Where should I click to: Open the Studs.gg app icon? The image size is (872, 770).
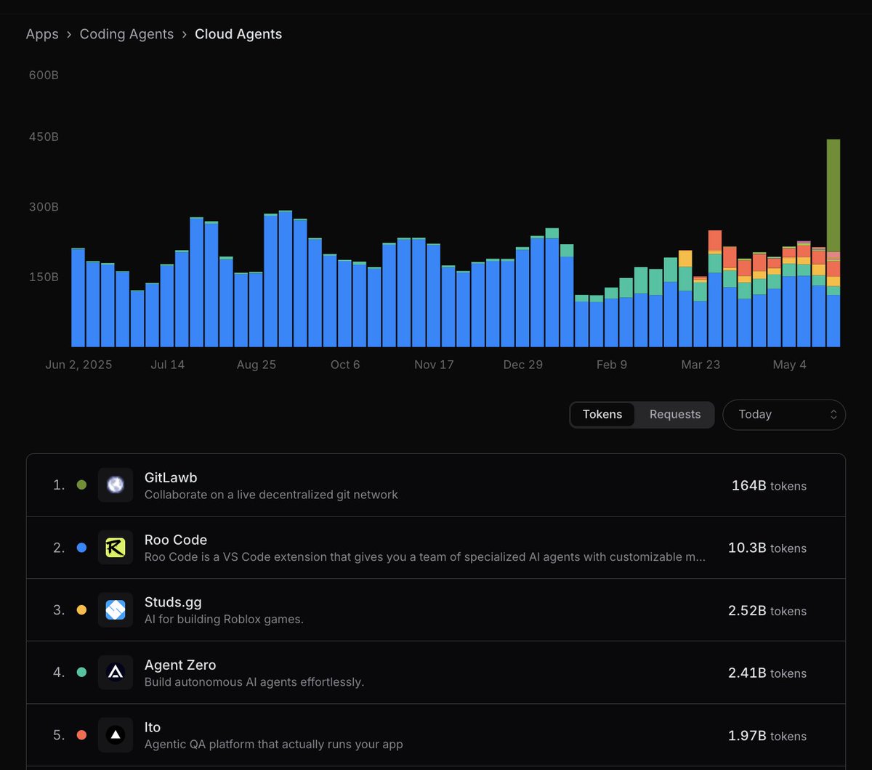(116, 610)
